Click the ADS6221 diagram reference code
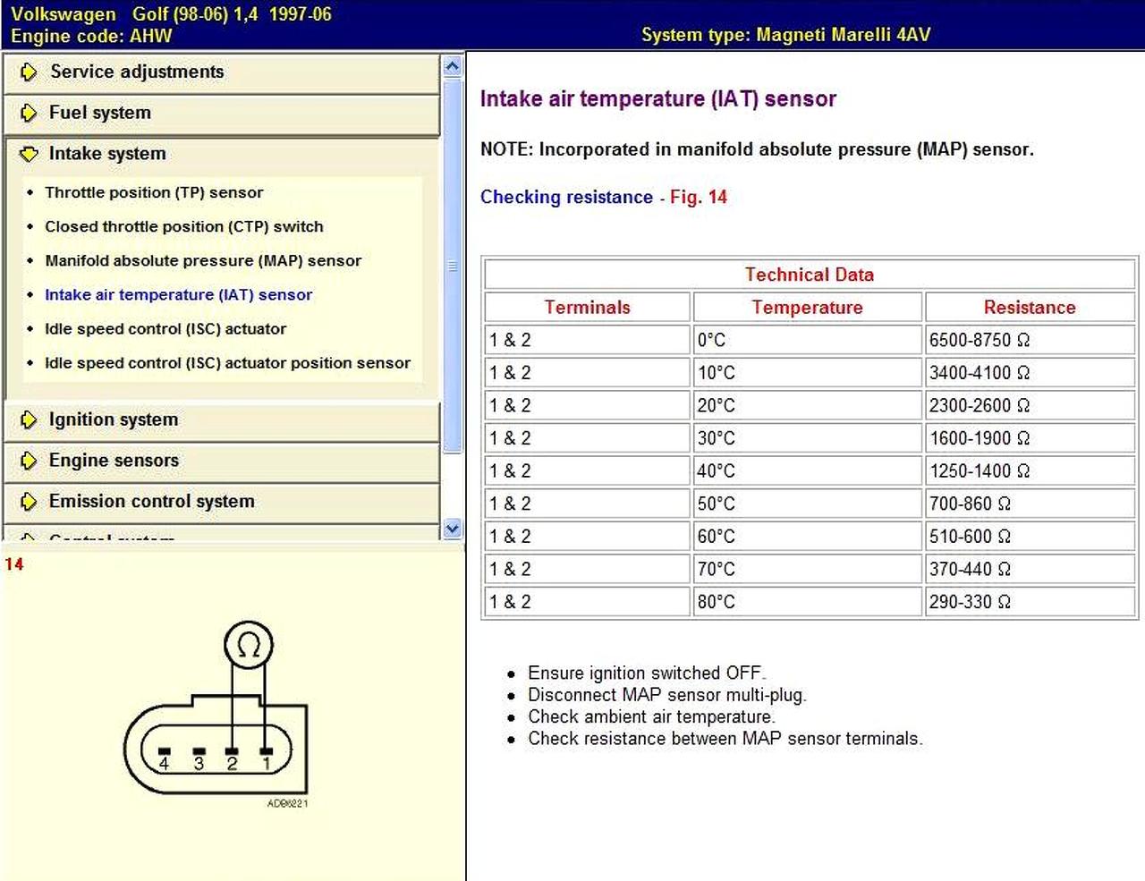 pos(287,803)
